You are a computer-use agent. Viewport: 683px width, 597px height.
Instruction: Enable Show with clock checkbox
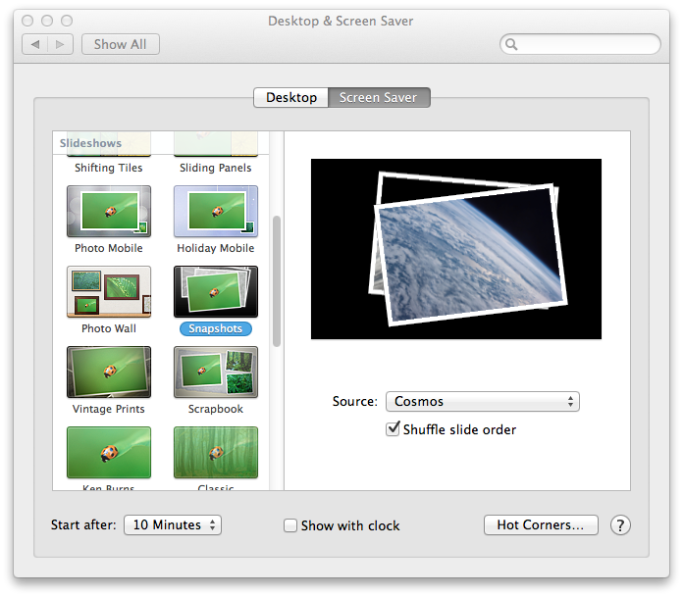click(290, 525)
